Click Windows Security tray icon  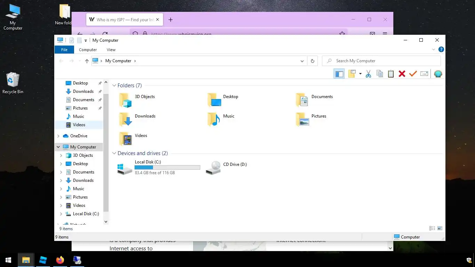pyautogui.click(x=469, y=260)
